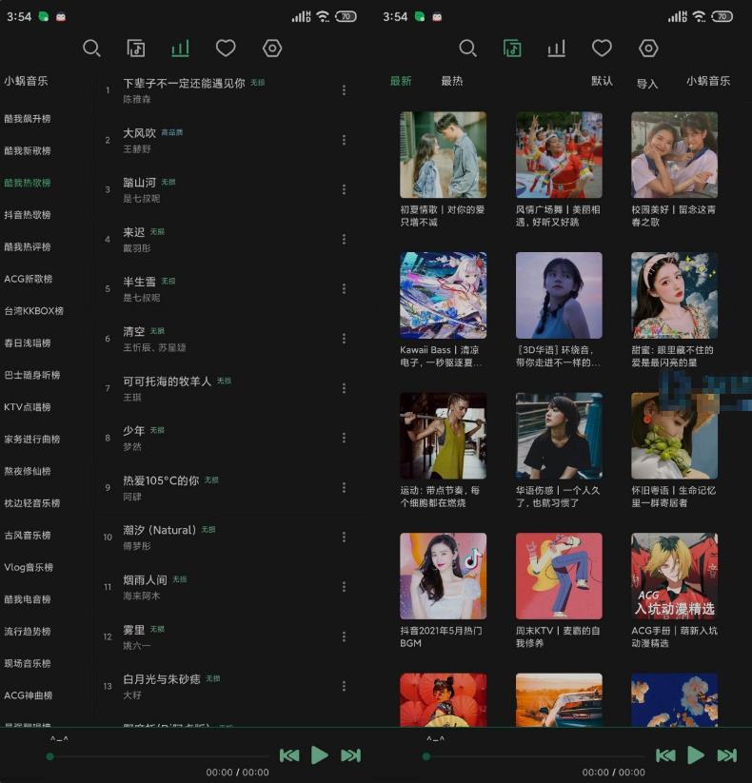
Task: Open the 抖音热歌榜 chart in the sidebar
Action: pyautogui.click(x=28, y=215)
